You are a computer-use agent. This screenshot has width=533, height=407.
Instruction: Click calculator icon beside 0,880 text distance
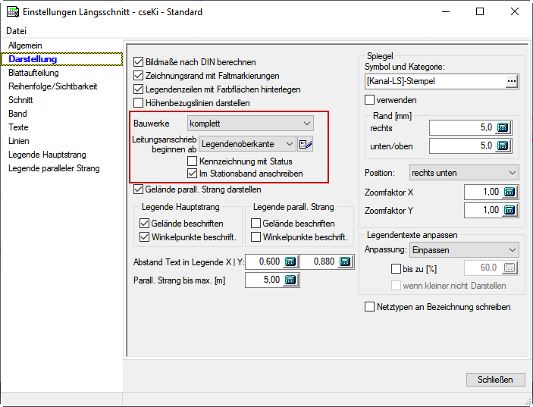tap(346, 261)
